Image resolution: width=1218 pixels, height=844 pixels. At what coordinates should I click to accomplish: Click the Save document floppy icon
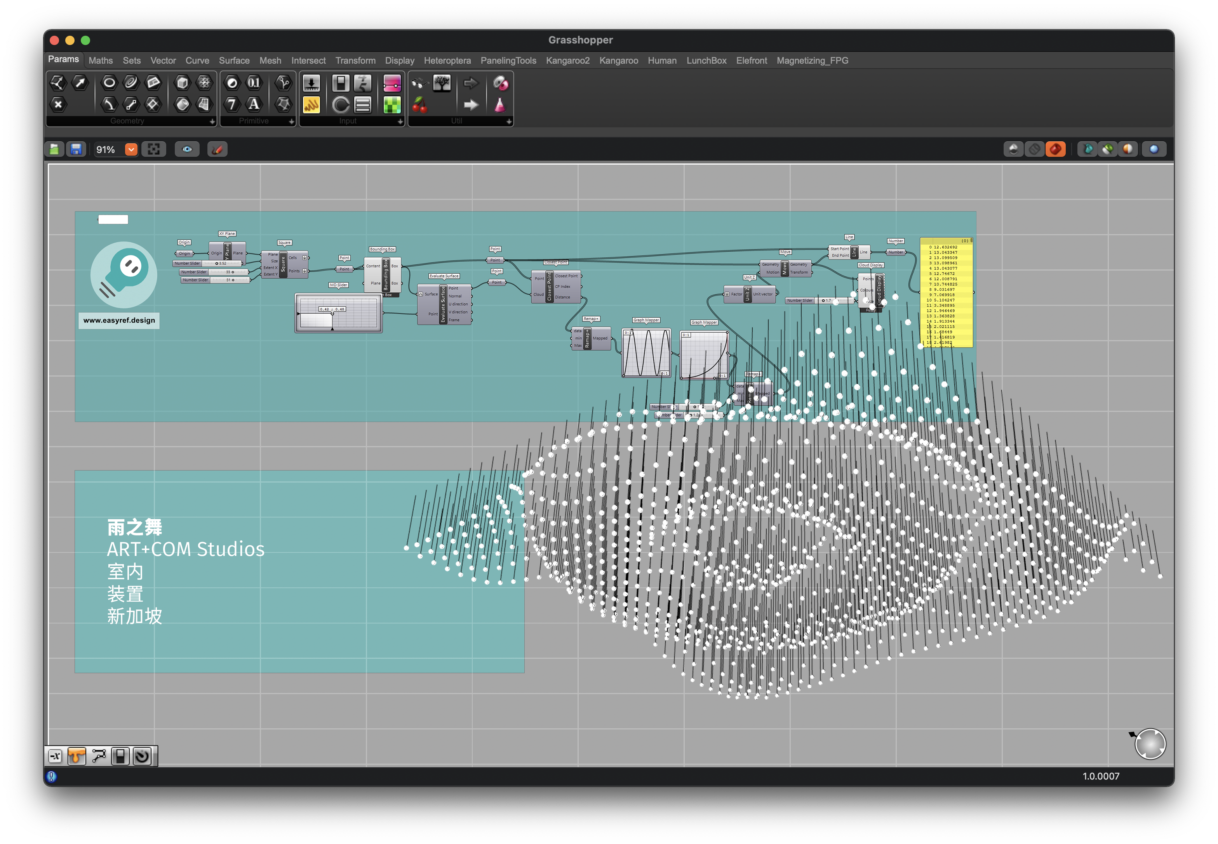(76, 149)
